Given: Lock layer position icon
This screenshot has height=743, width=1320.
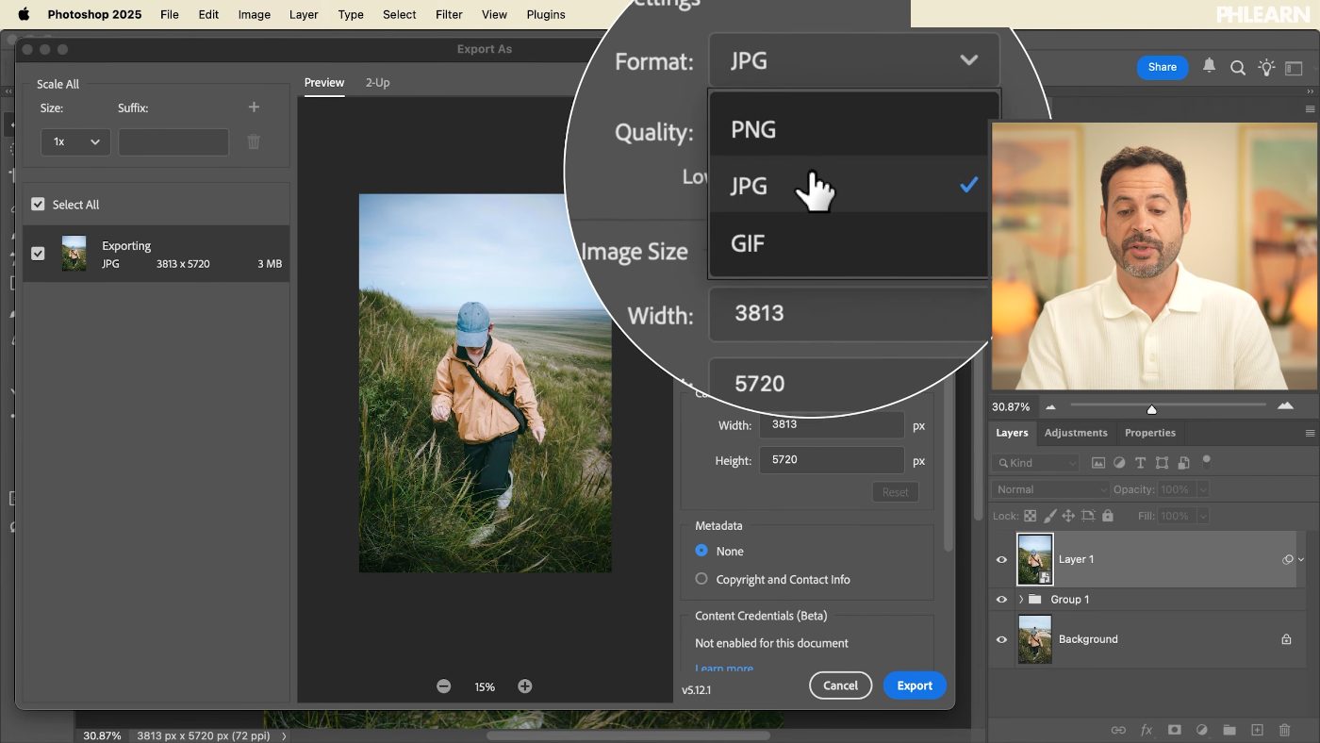Looking at the screenshot, I should [x=1068, y=516].
